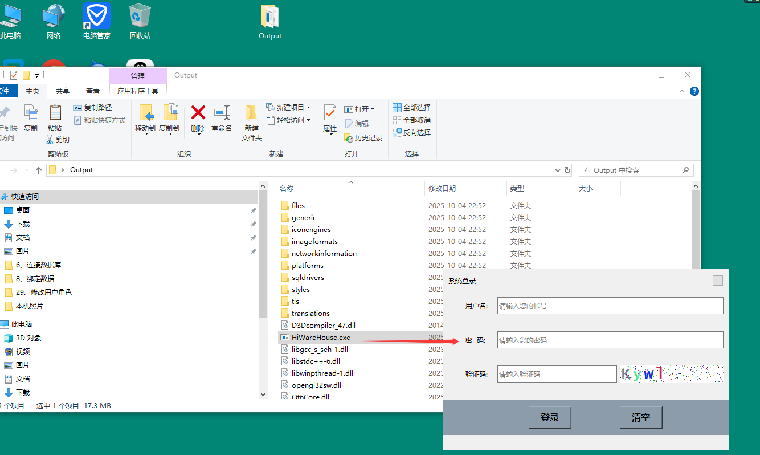The height and width of the screenshot is (455, 760).
Task: Click Paste shortcut in ribbon
Action: coord(100,120)
